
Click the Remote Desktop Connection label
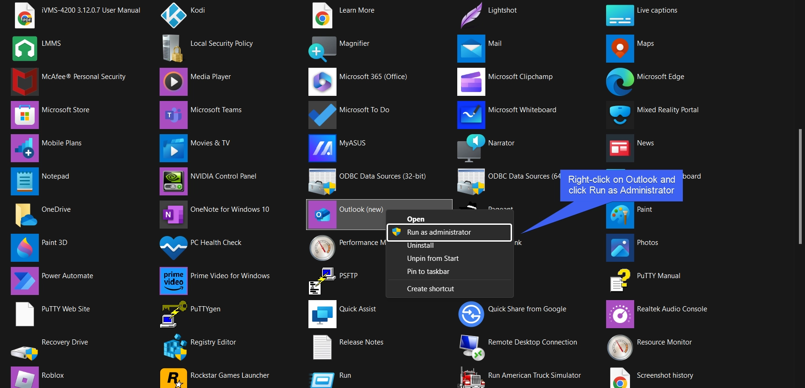click(x=533, y=342)
